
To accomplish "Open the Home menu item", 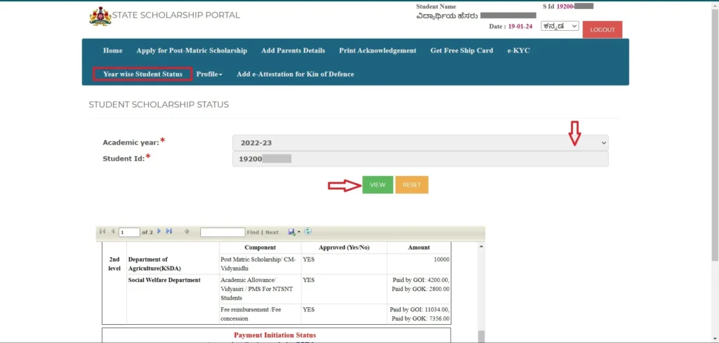I will tap(113, 51).
